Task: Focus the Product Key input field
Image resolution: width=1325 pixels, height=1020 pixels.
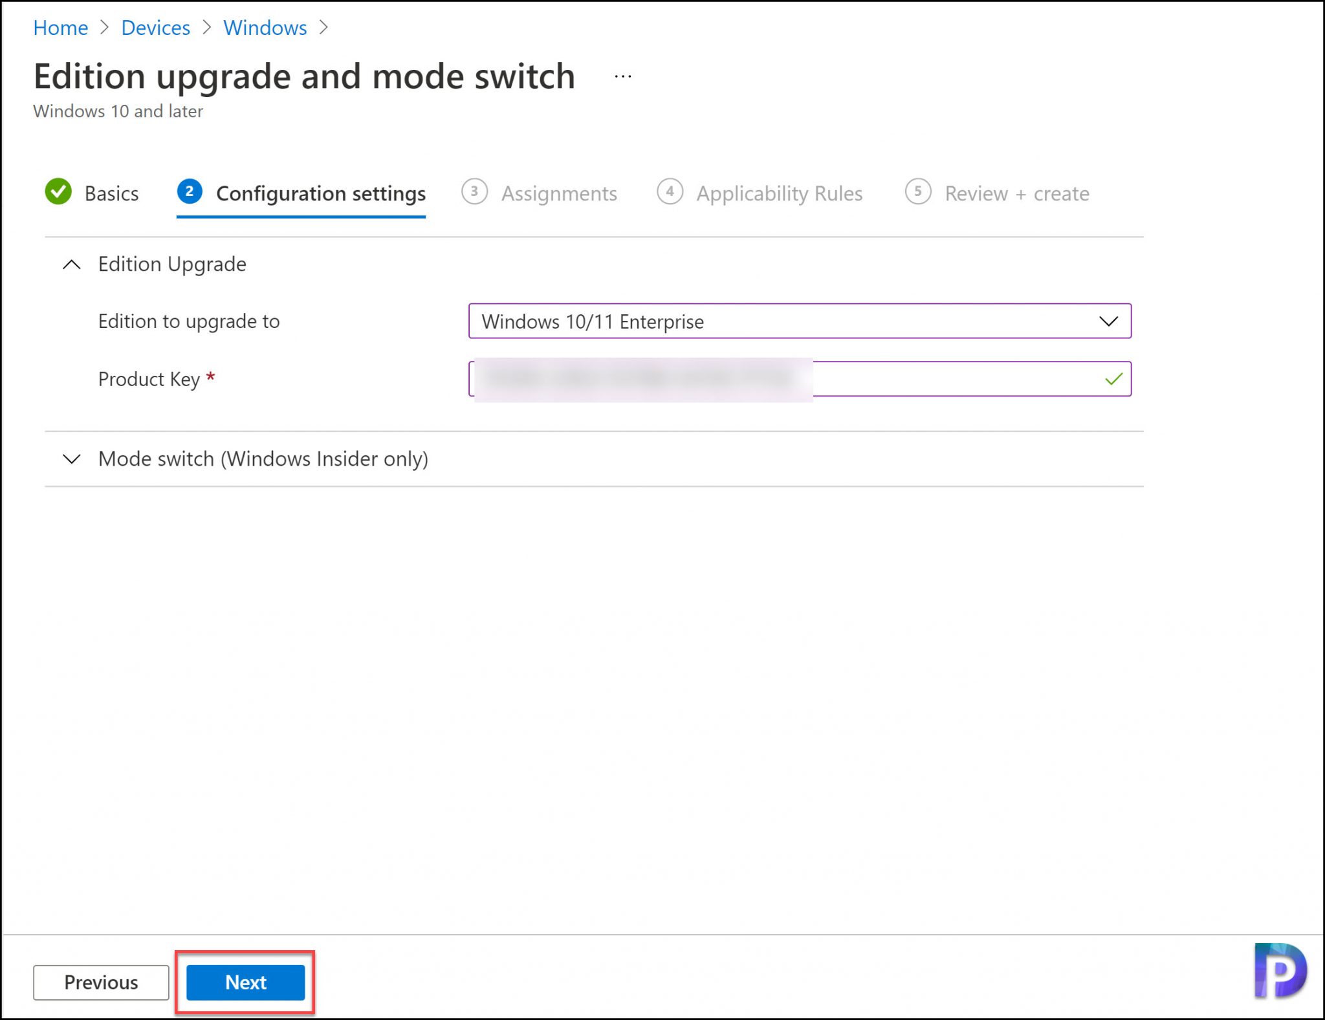Action: click(800, 379)
